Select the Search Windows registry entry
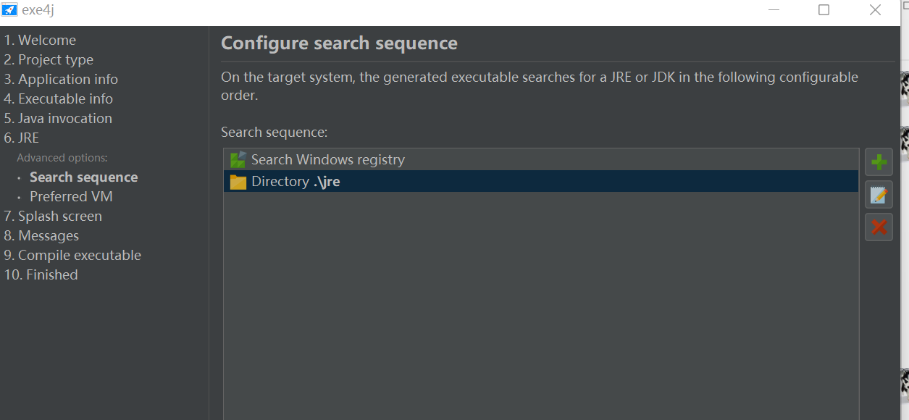Image resolution: width=909 pixels, height=420 pixels. coord(540,160)
